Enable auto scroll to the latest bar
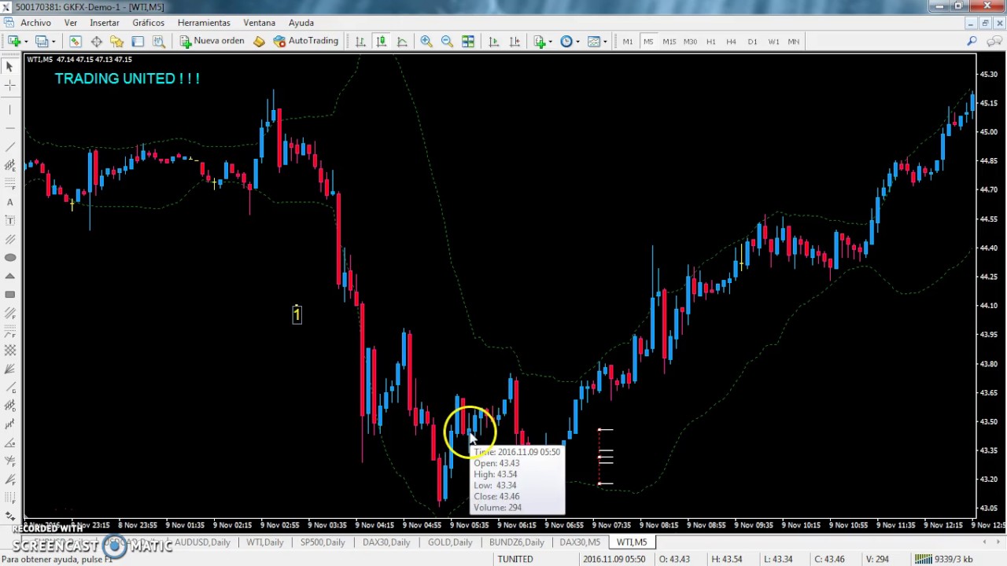This screenshot has width=1007, height=566. click(x=494, y=42)
